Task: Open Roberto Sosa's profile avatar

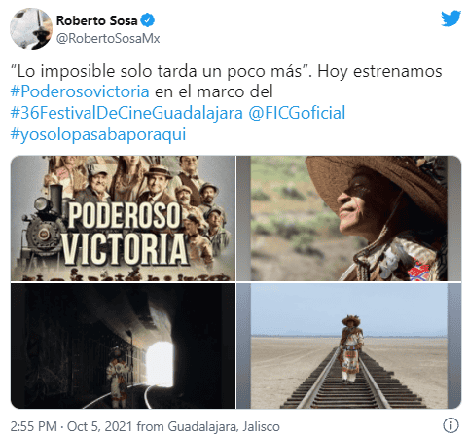Action: coord(31,28)
